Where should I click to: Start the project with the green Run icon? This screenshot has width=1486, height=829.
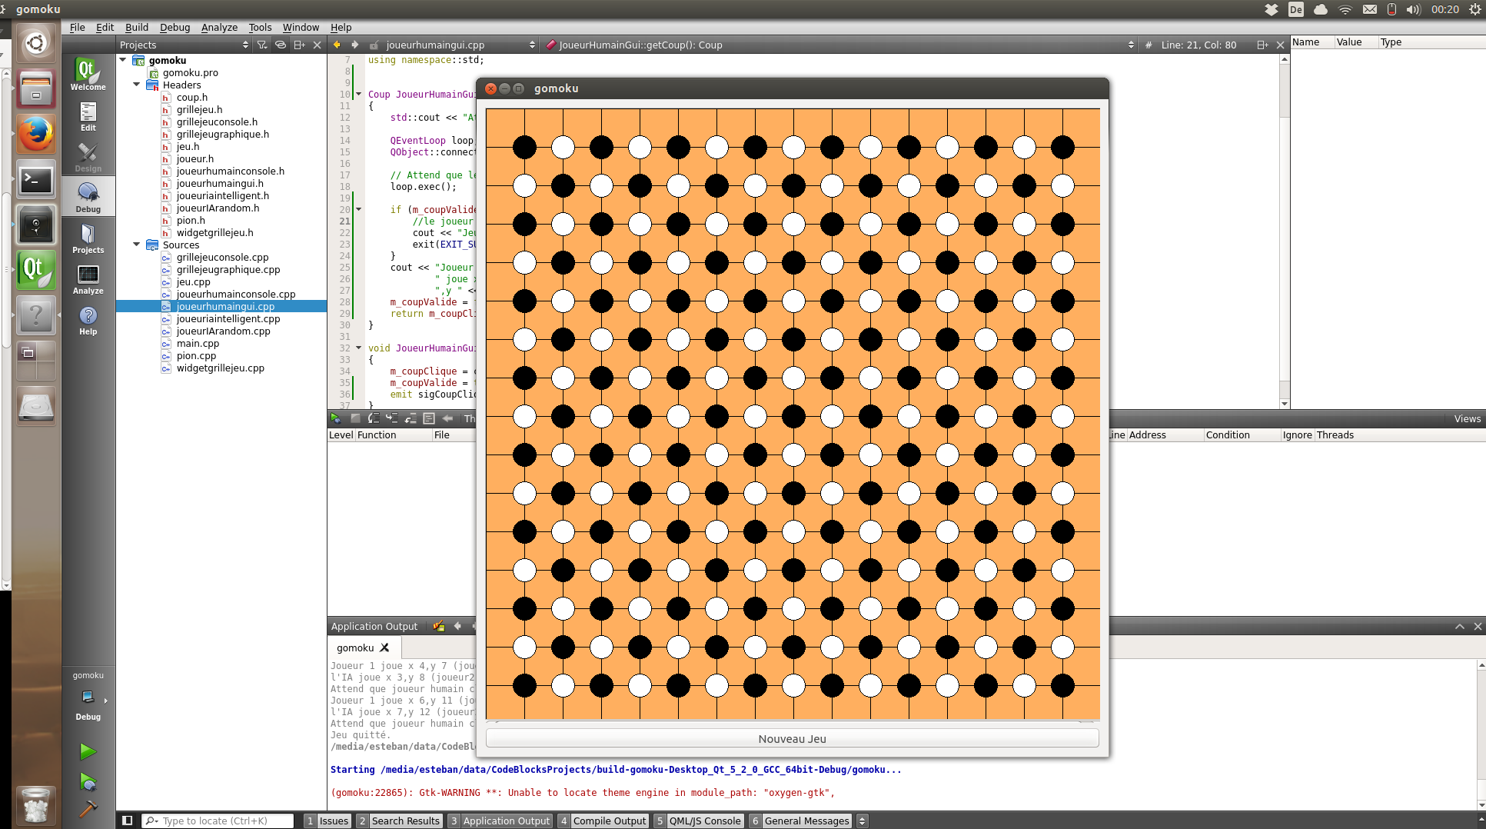[x=88, y=751]
